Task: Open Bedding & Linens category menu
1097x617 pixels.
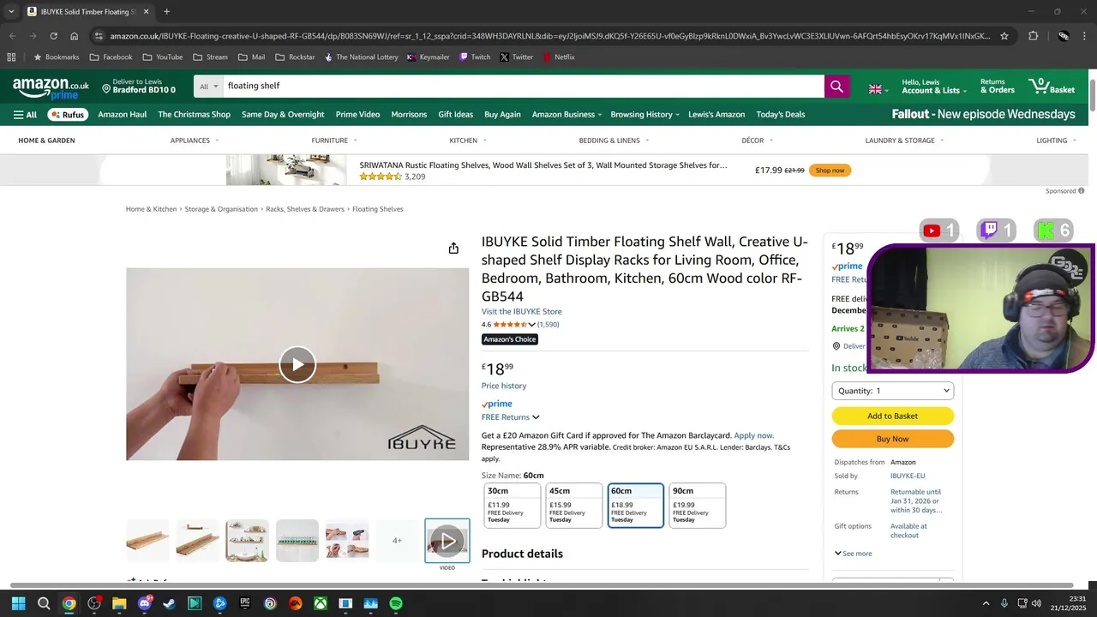Action: [614, 141]
